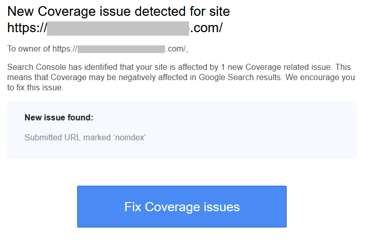
Task: Click the 'https://' prefix in the heading
Action: (x=27, y=28)
